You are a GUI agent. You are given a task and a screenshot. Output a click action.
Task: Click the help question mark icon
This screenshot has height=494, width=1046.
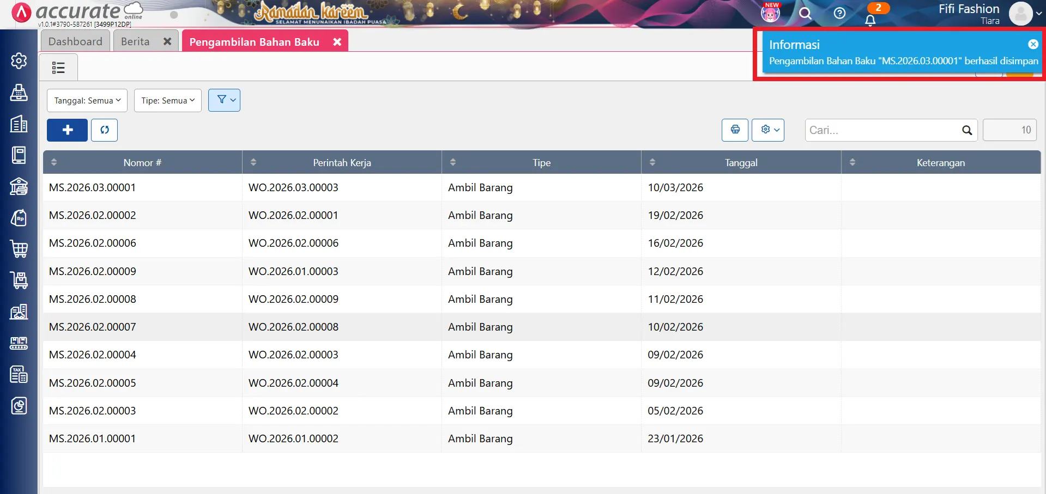839,13
